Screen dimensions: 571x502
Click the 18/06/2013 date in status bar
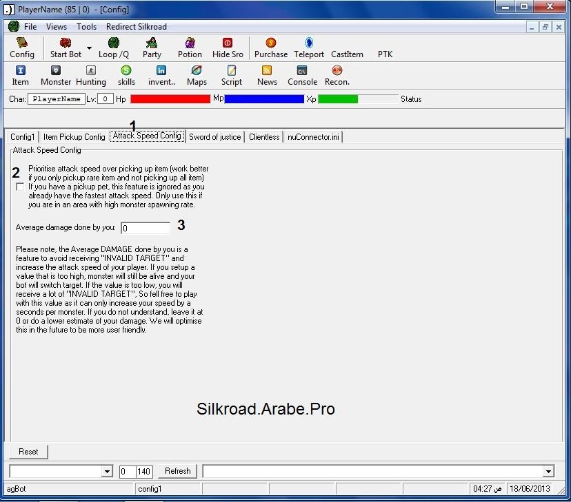tap(530, 489)
